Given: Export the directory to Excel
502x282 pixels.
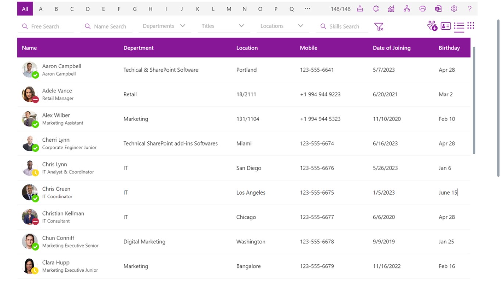Looking at the screenshot, I should (x=438, y=9).
